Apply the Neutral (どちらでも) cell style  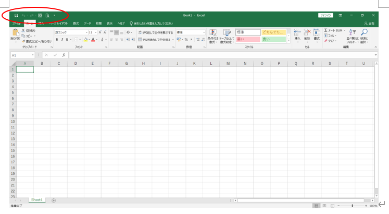pos(273,32)
